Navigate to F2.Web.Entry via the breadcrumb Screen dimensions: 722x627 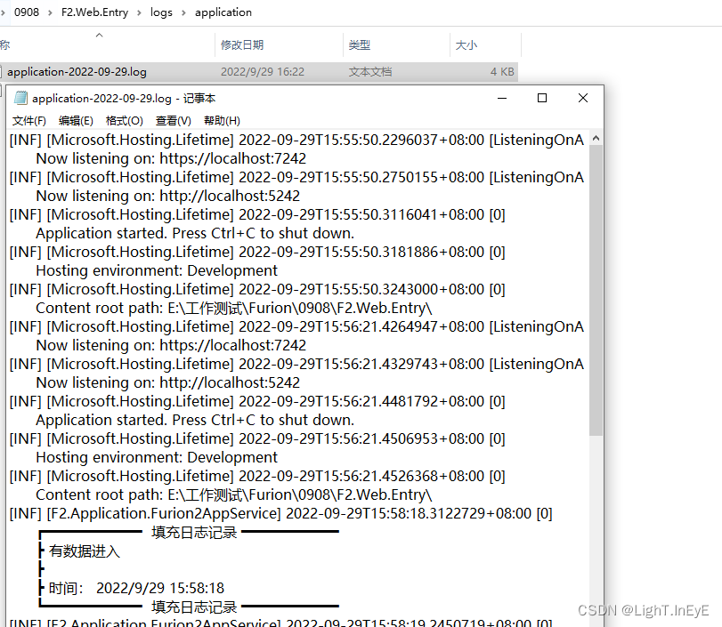[x=95, y=12]
